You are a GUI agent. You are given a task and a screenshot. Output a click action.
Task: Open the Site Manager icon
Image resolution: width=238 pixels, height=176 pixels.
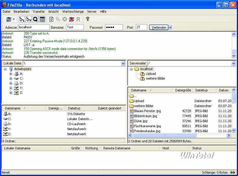click(9, 19)
